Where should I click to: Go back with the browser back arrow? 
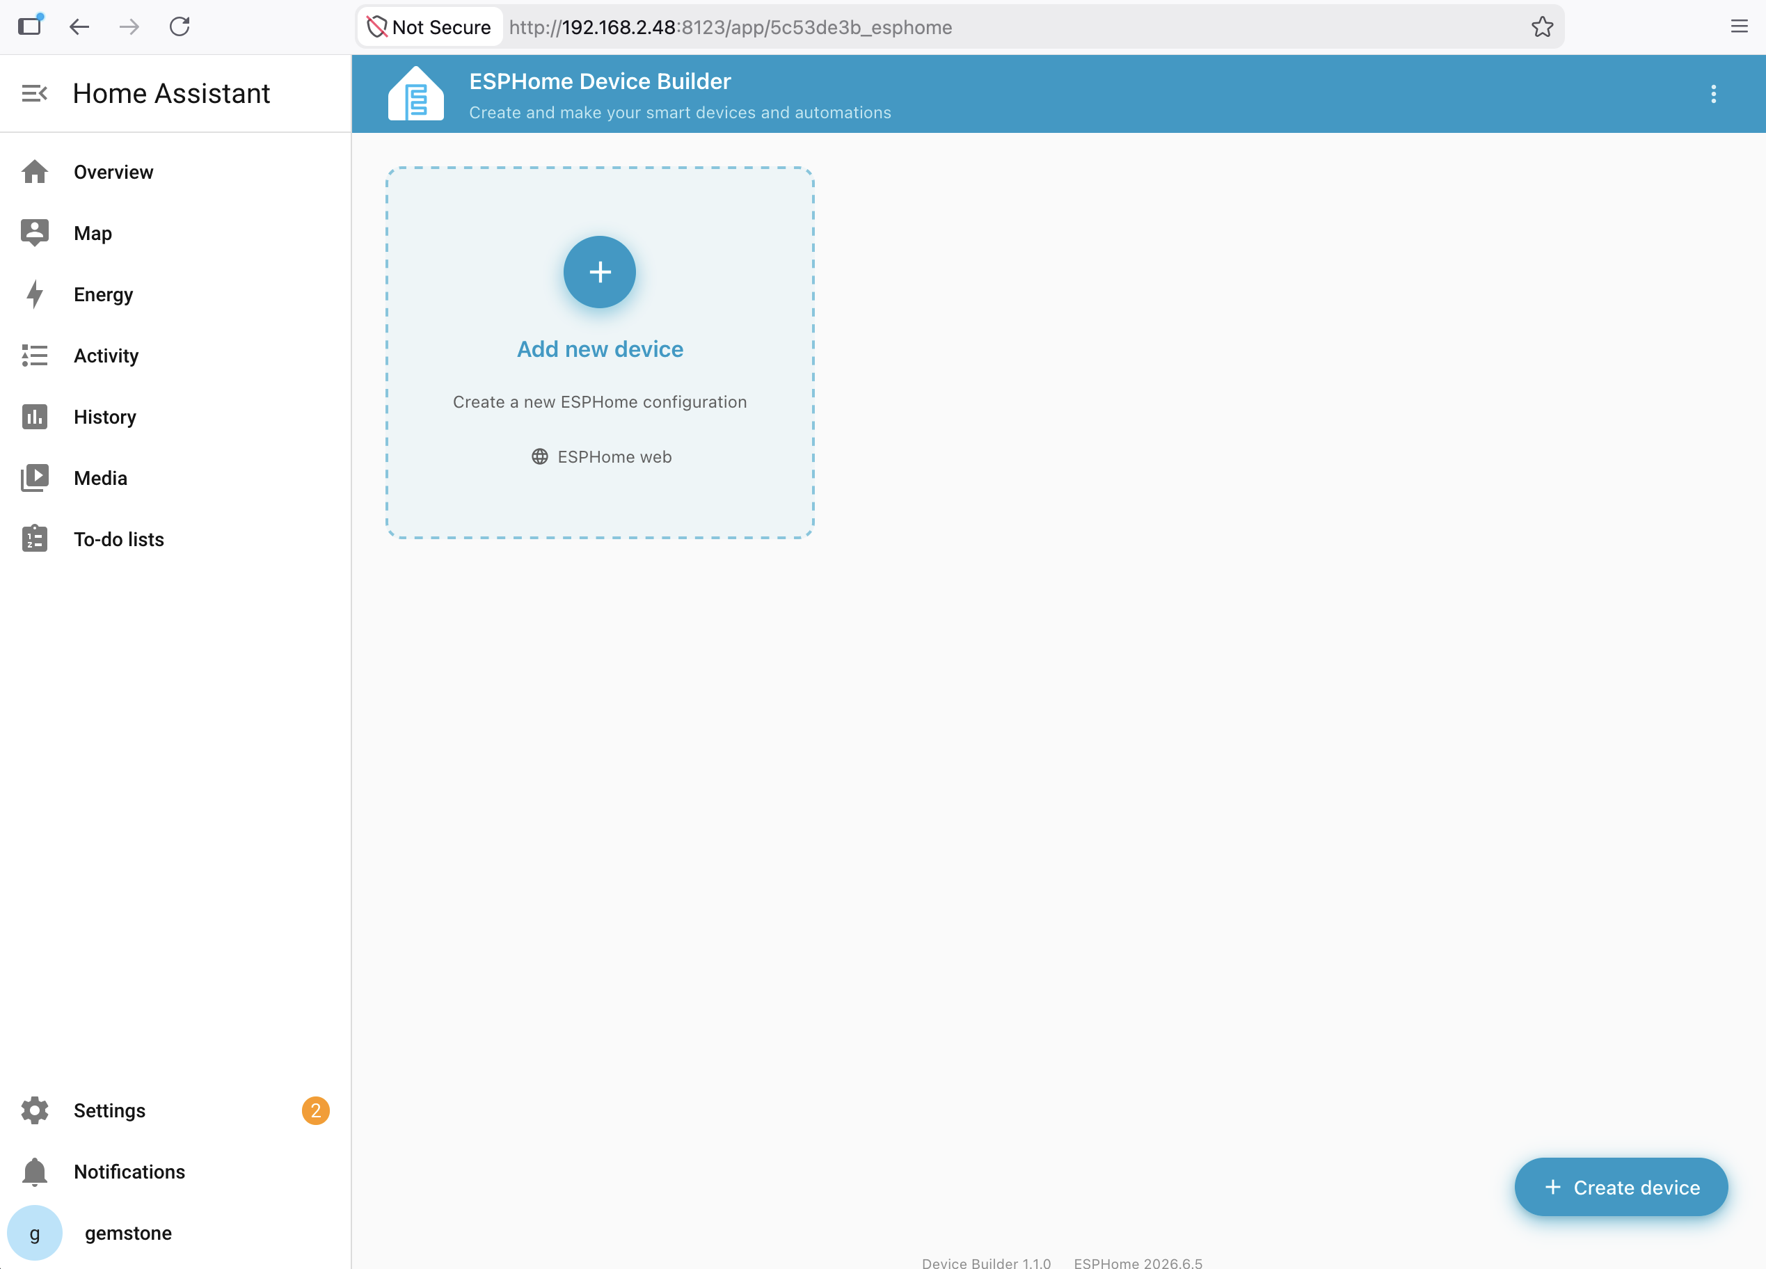(x=79, y=27)
